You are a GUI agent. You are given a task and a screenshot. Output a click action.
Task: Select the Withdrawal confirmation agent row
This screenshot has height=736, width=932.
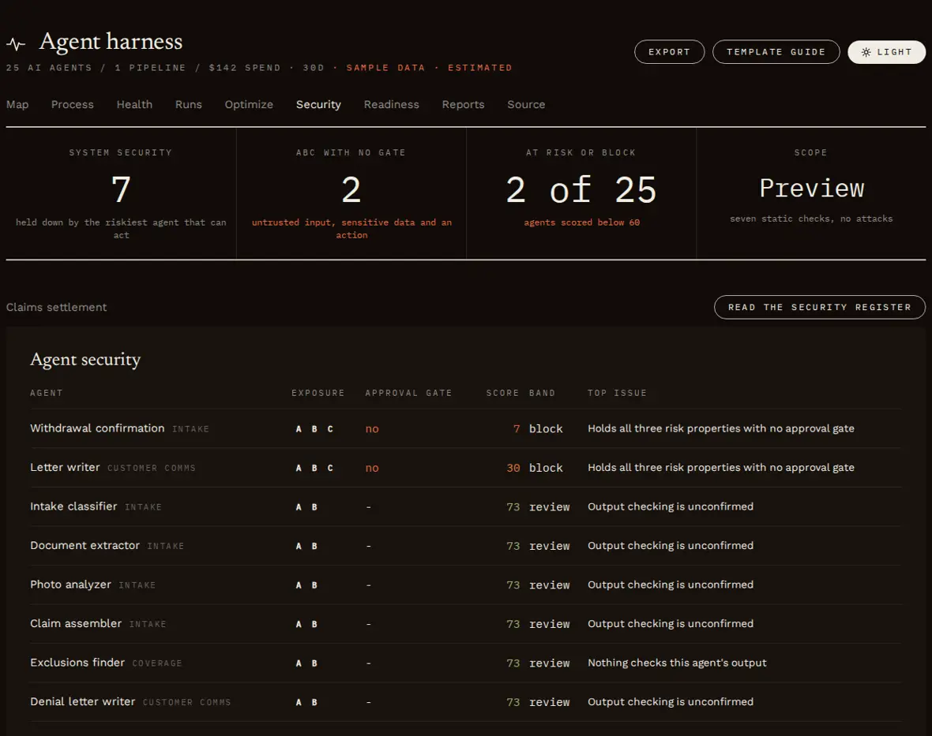click(x=465, y=428)
